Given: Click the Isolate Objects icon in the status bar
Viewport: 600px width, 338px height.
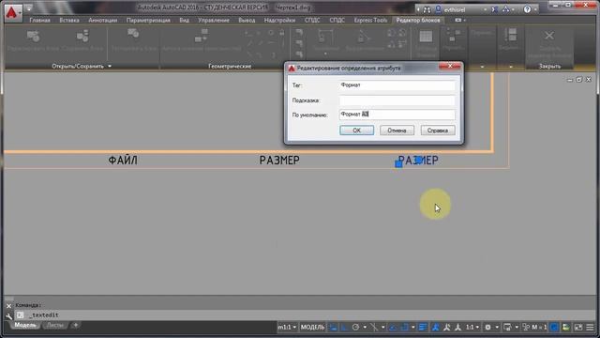Looking at the screenshot, I should (566, 328).
